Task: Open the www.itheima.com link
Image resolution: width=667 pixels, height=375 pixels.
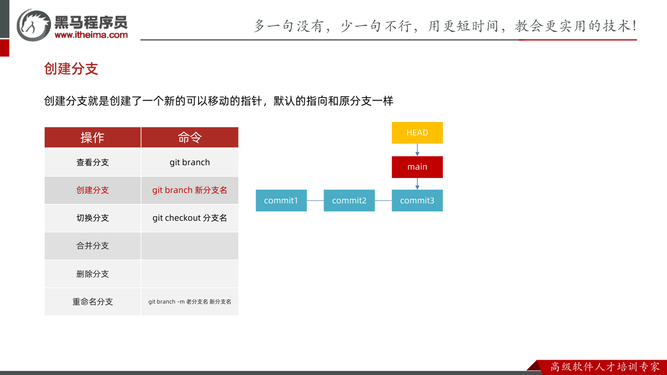Action: 91,35
